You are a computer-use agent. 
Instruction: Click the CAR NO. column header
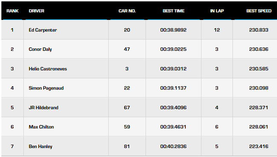127,11
